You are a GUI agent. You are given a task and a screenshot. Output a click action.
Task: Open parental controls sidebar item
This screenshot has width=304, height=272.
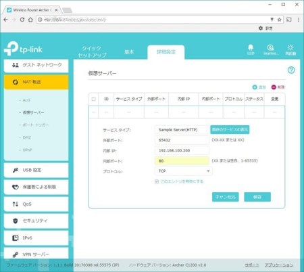point(36,187)
